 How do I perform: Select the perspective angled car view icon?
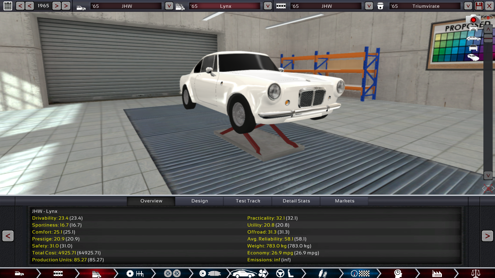tap(473, 57)
